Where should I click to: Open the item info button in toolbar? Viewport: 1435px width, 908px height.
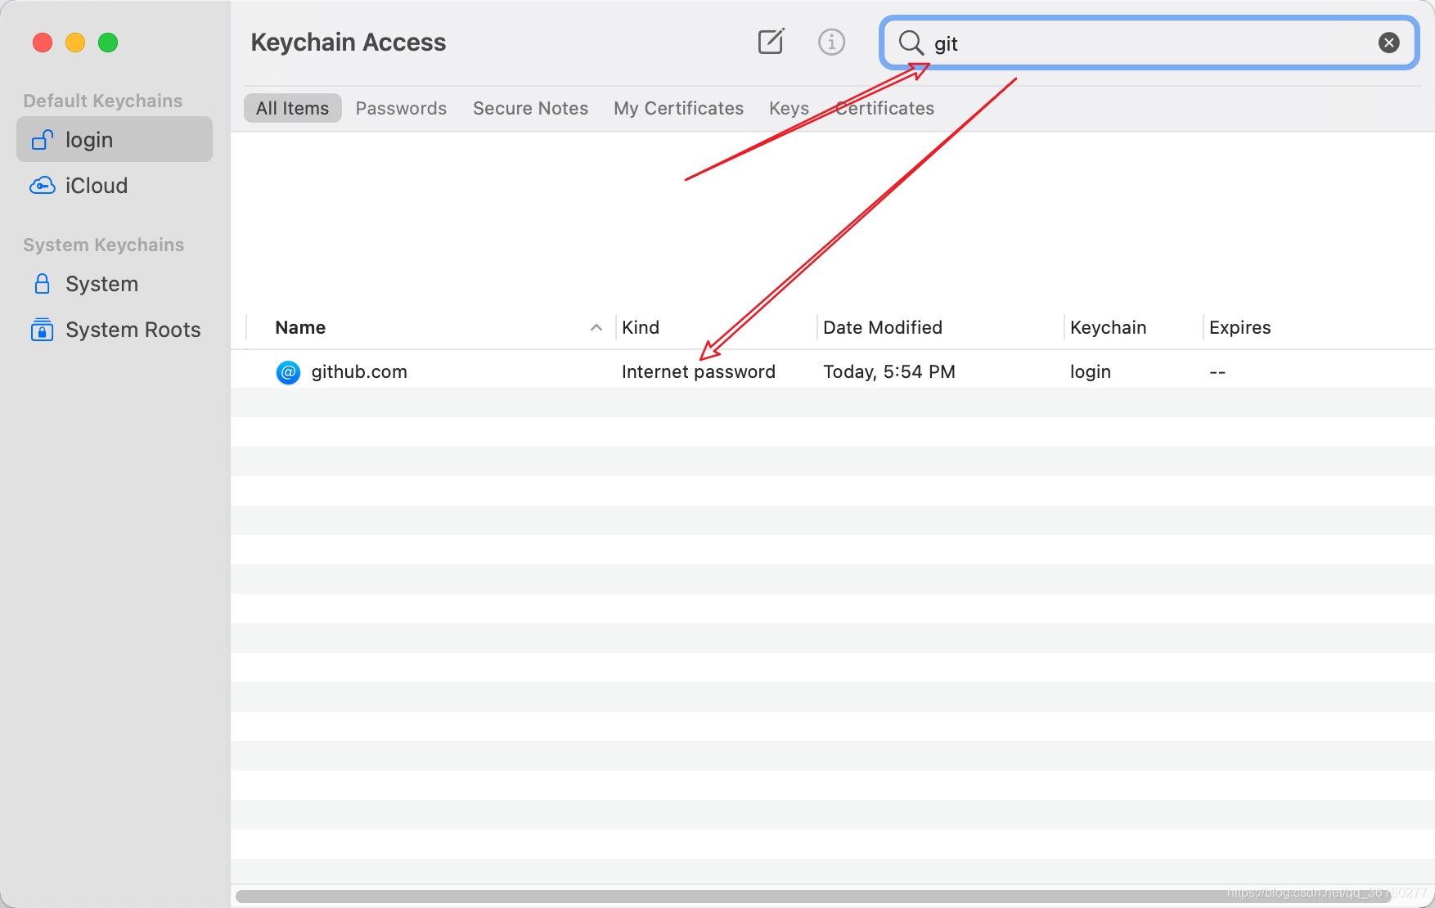(x=831, y=42)
